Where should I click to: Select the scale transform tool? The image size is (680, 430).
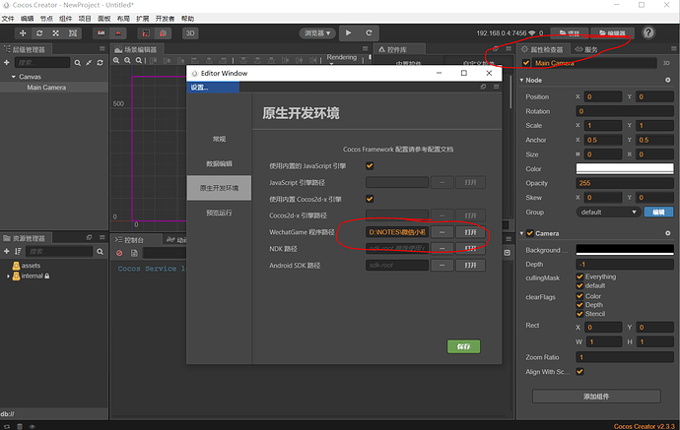[56, 33]
